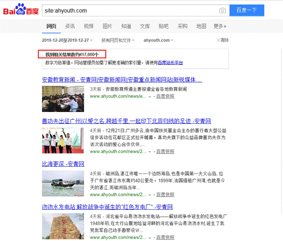
Task: Open the date range filter 2019-12-20至2019-12-27
Action: (x=67, y=40)
